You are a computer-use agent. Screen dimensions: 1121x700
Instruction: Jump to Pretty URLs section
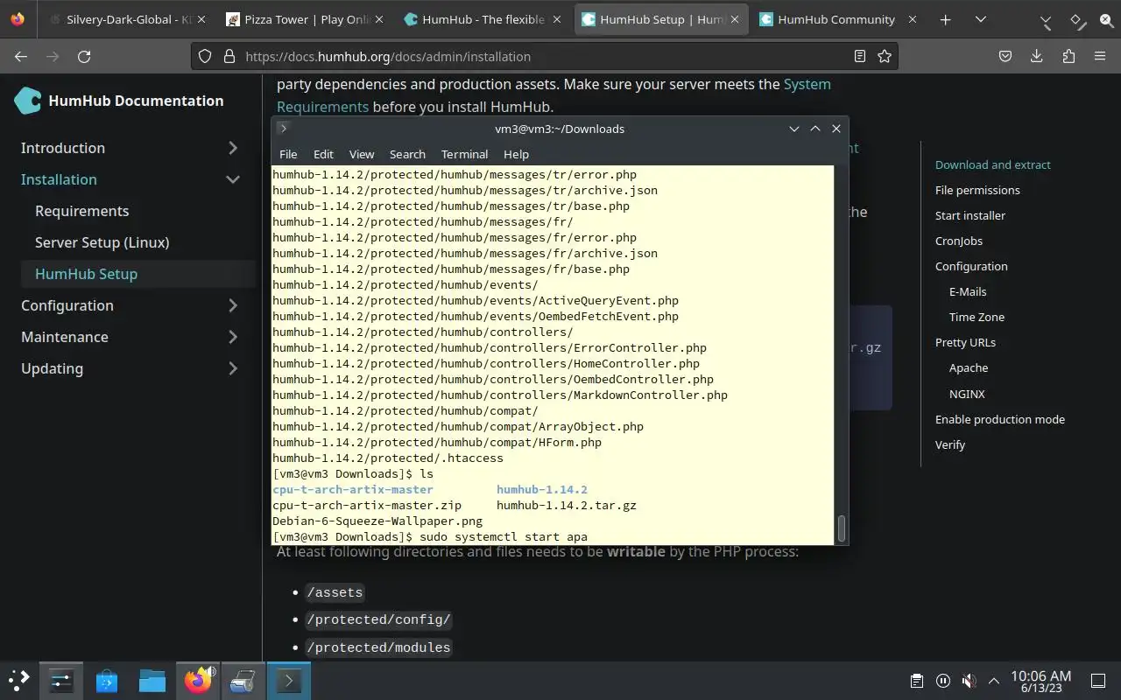pos(965,342)
